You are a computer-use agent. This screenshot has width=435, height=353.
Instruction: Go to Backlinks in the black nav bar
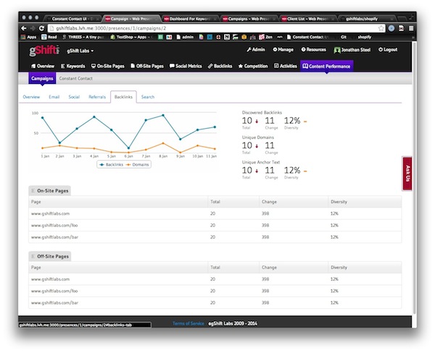point(220,66)
